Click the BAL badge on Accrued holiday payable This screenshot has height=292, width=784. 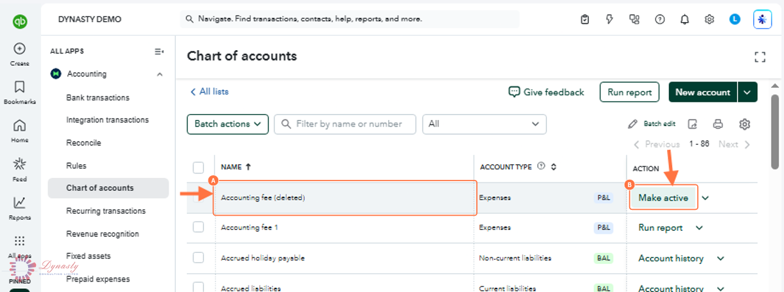604,258
